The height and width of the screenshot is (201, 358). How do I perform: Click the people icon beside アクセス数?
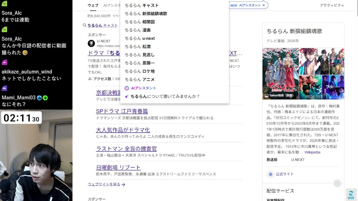90,79
